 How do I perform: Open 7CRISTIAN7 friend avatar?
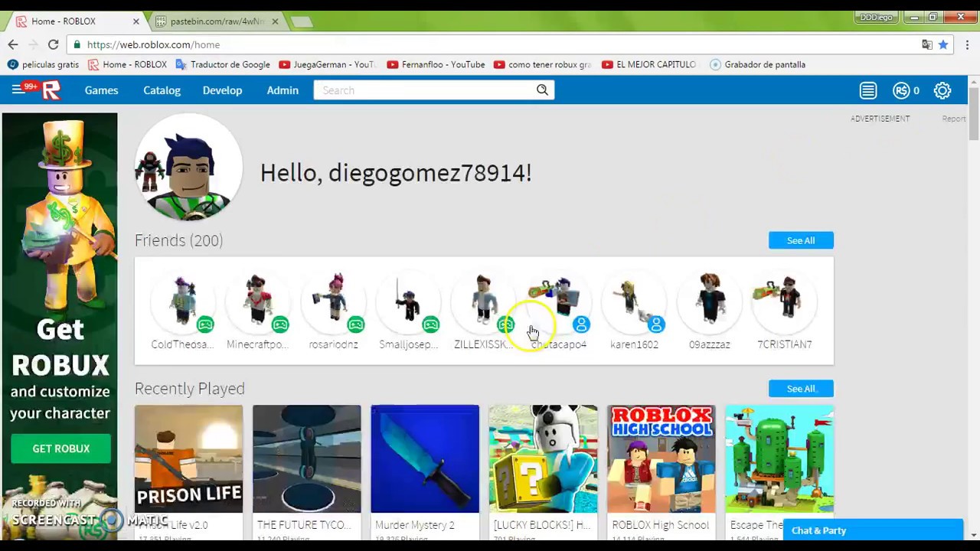(785, 302)
